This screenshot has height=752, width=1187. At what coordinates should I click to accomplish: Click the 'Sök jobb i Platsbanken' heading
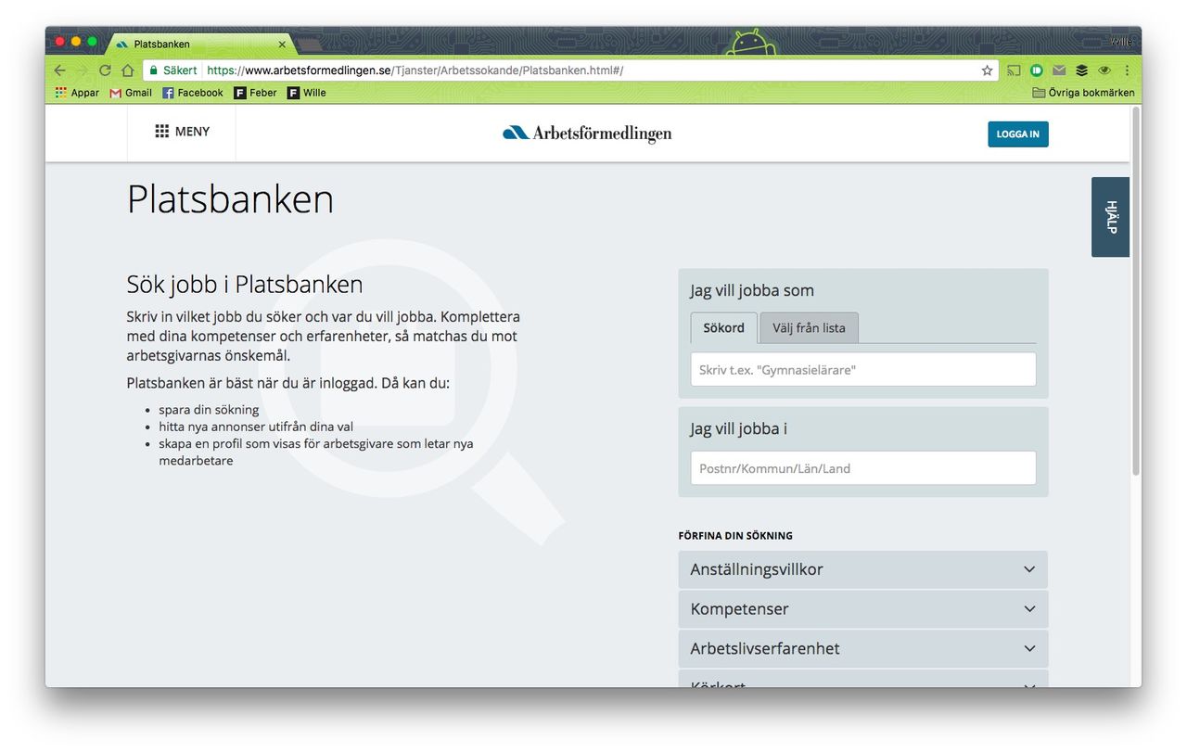pyautogui.click(x=245, y=284)
